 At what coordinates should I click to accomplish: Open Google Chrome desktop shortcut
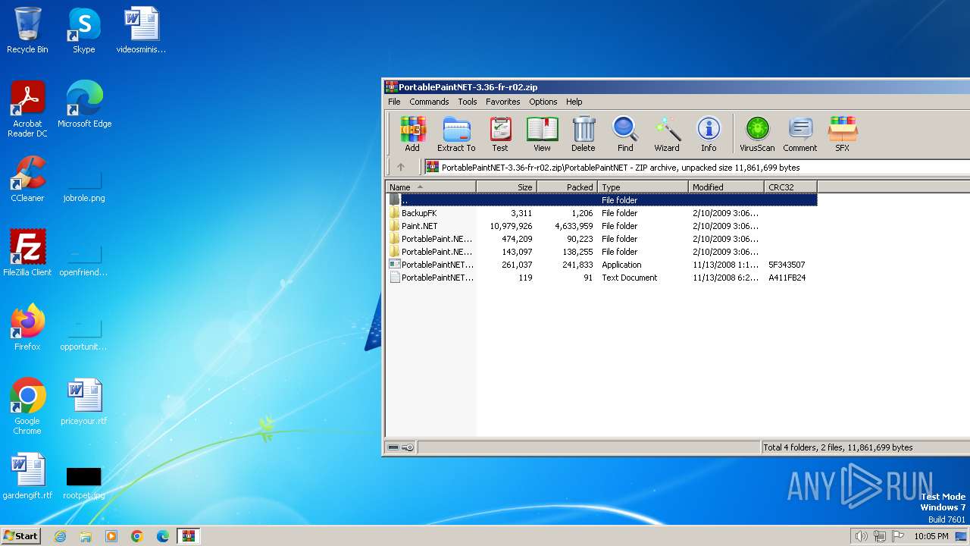coord(27,406)
